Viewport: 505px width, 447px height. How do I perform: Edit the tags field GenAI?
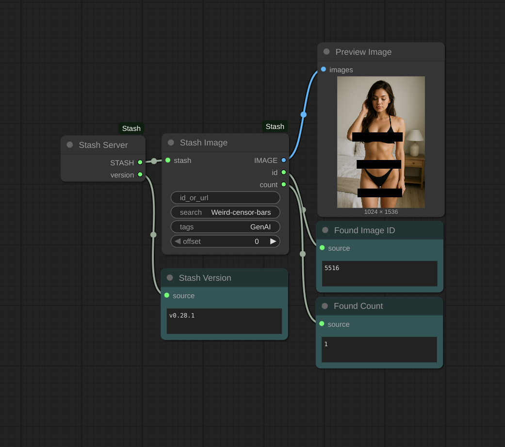(x=226, y=227)
